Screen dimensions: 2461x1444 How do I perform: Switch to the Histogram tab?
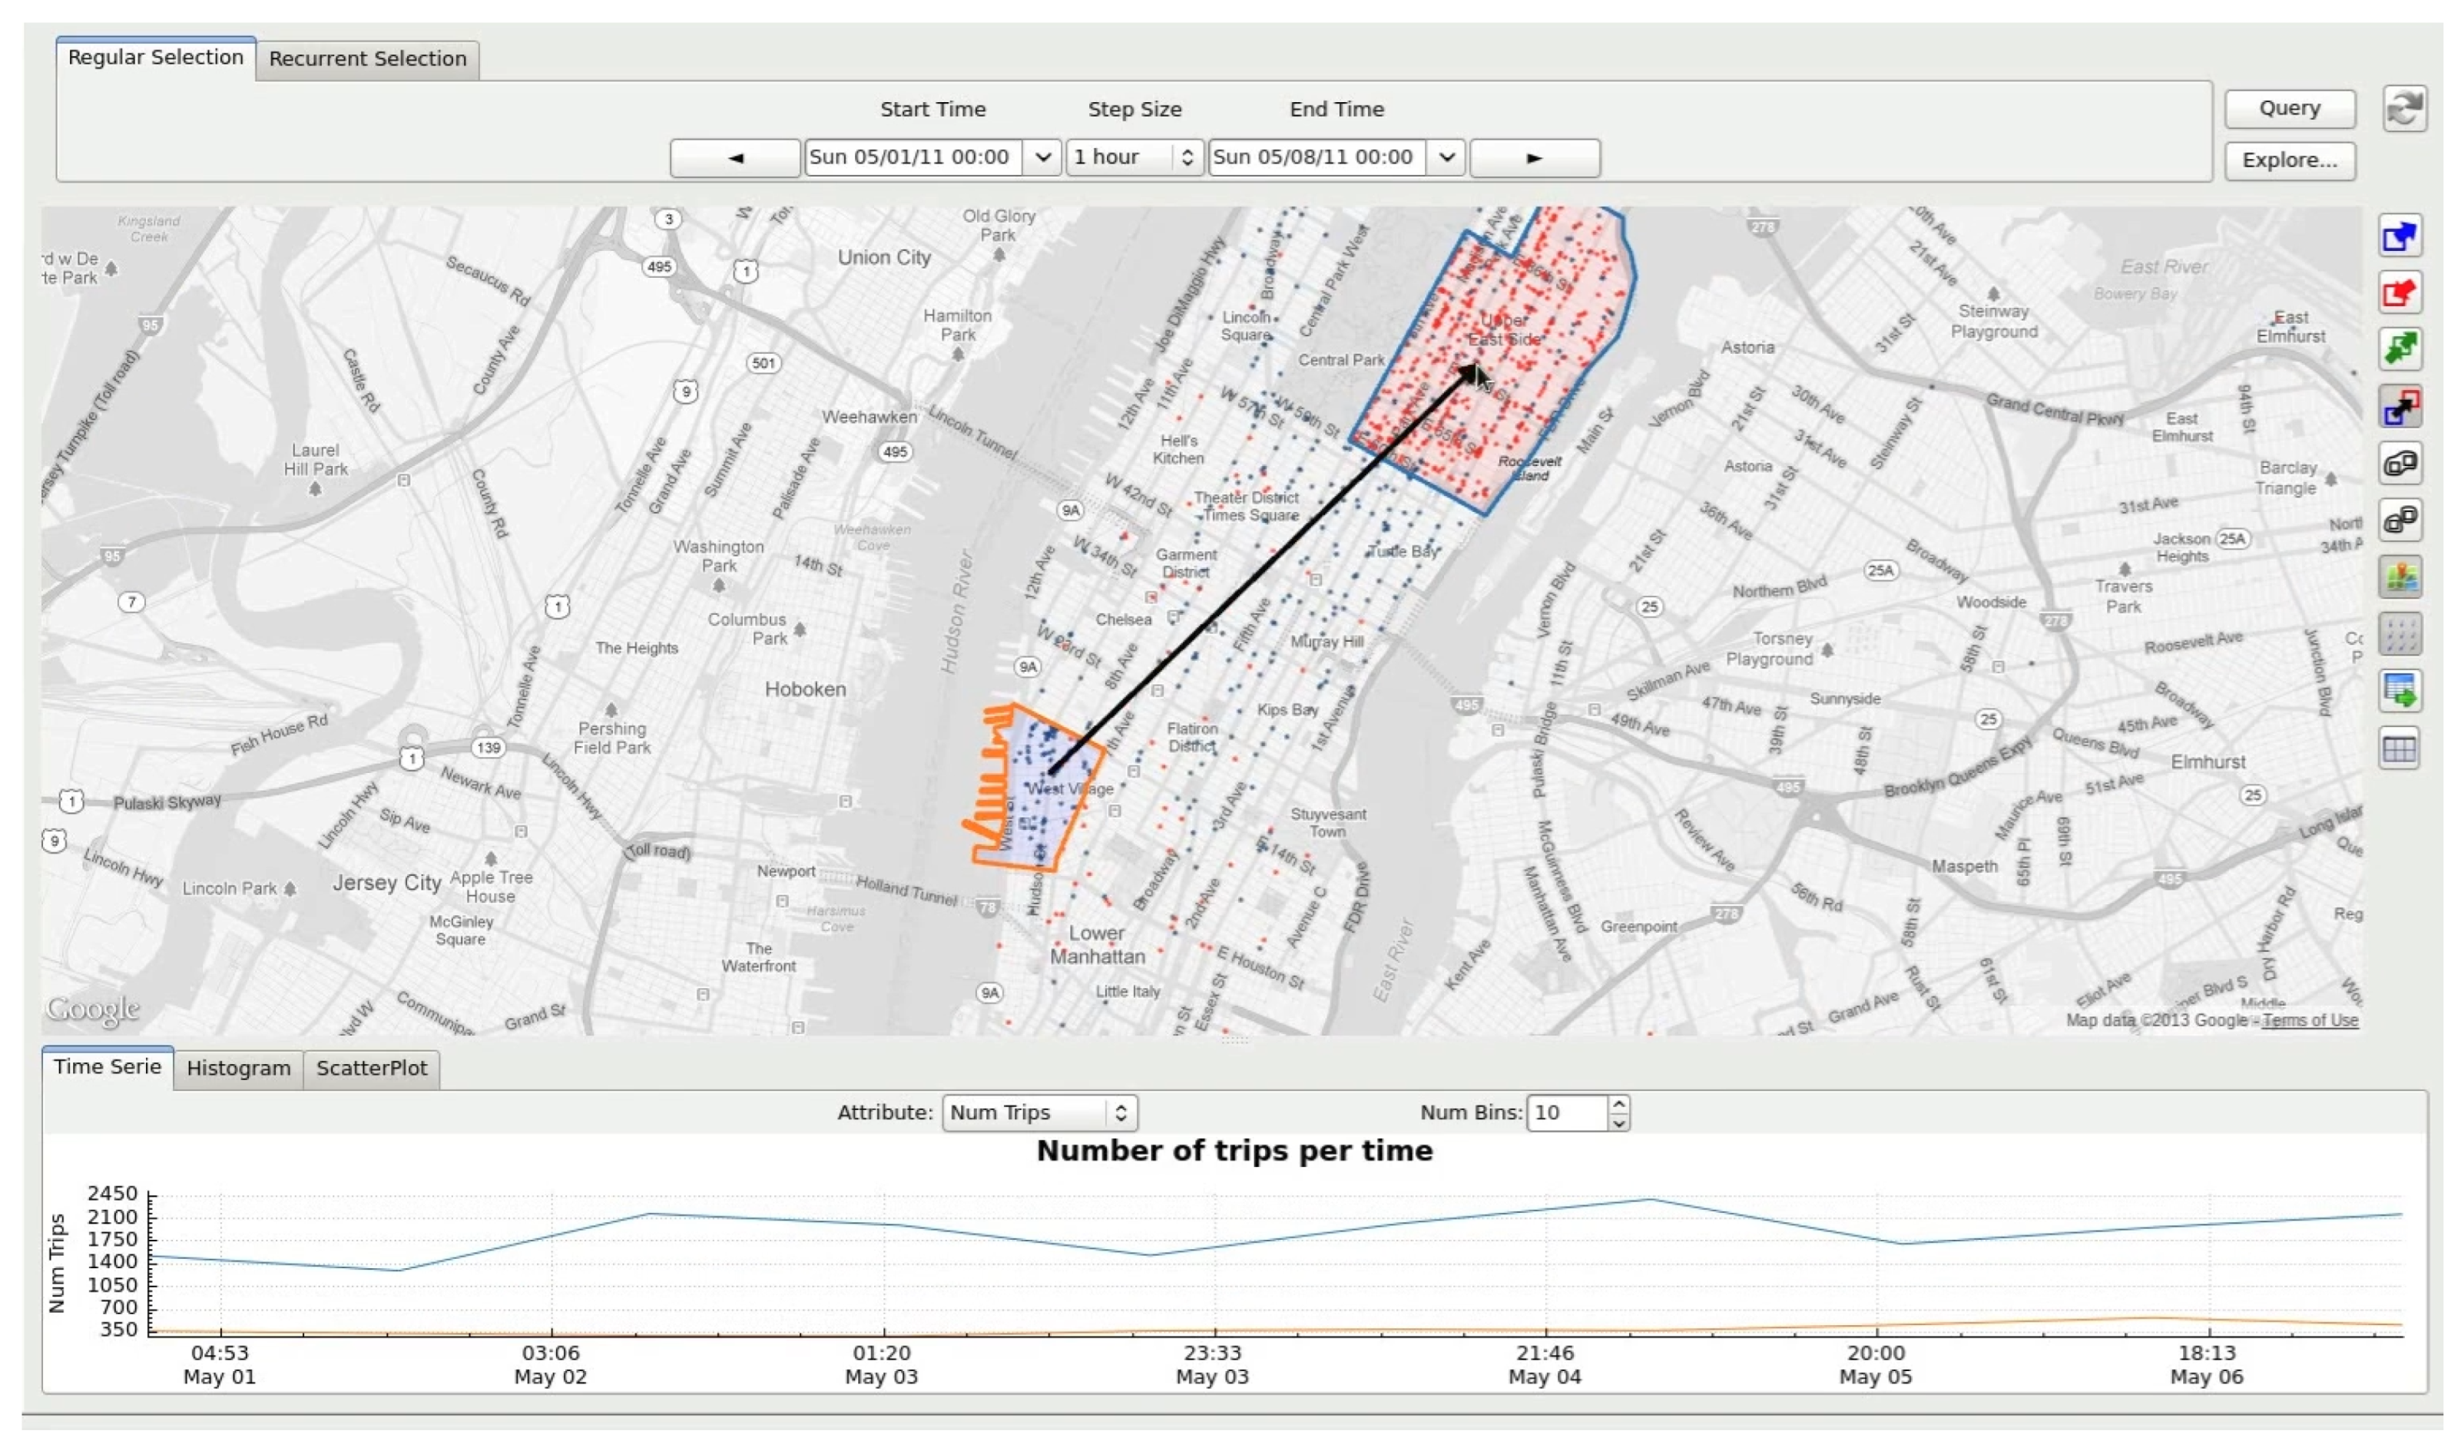pyautogui.click(x=238, y=1068)
